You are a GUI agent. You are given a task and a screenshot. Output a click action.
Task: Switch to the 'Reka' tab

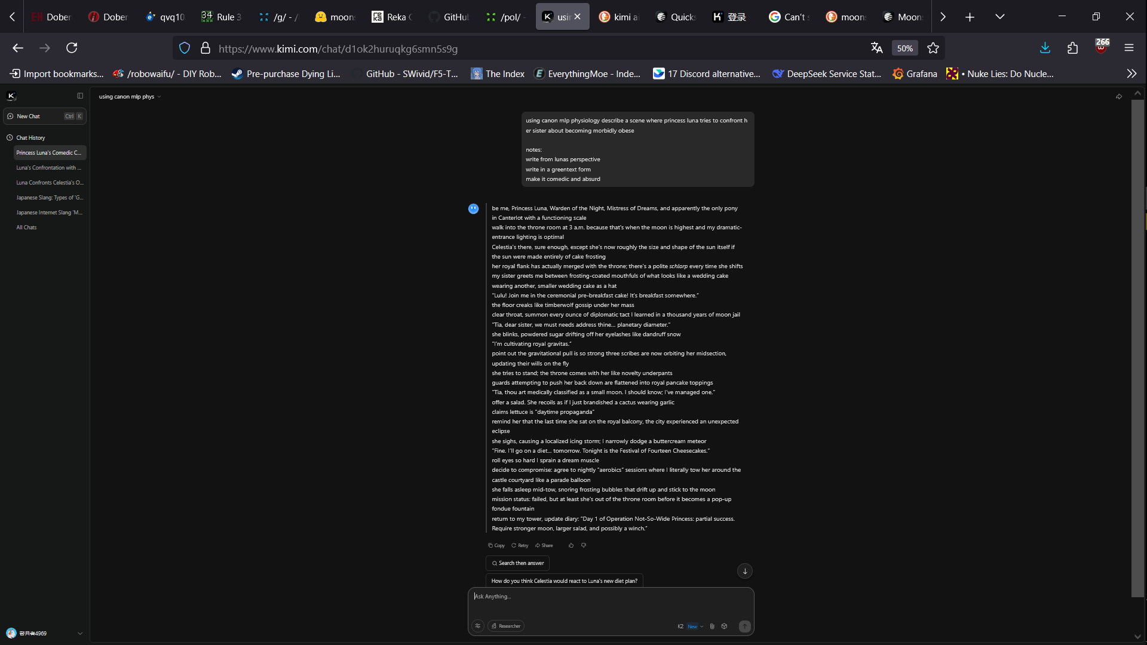[392, 17]
